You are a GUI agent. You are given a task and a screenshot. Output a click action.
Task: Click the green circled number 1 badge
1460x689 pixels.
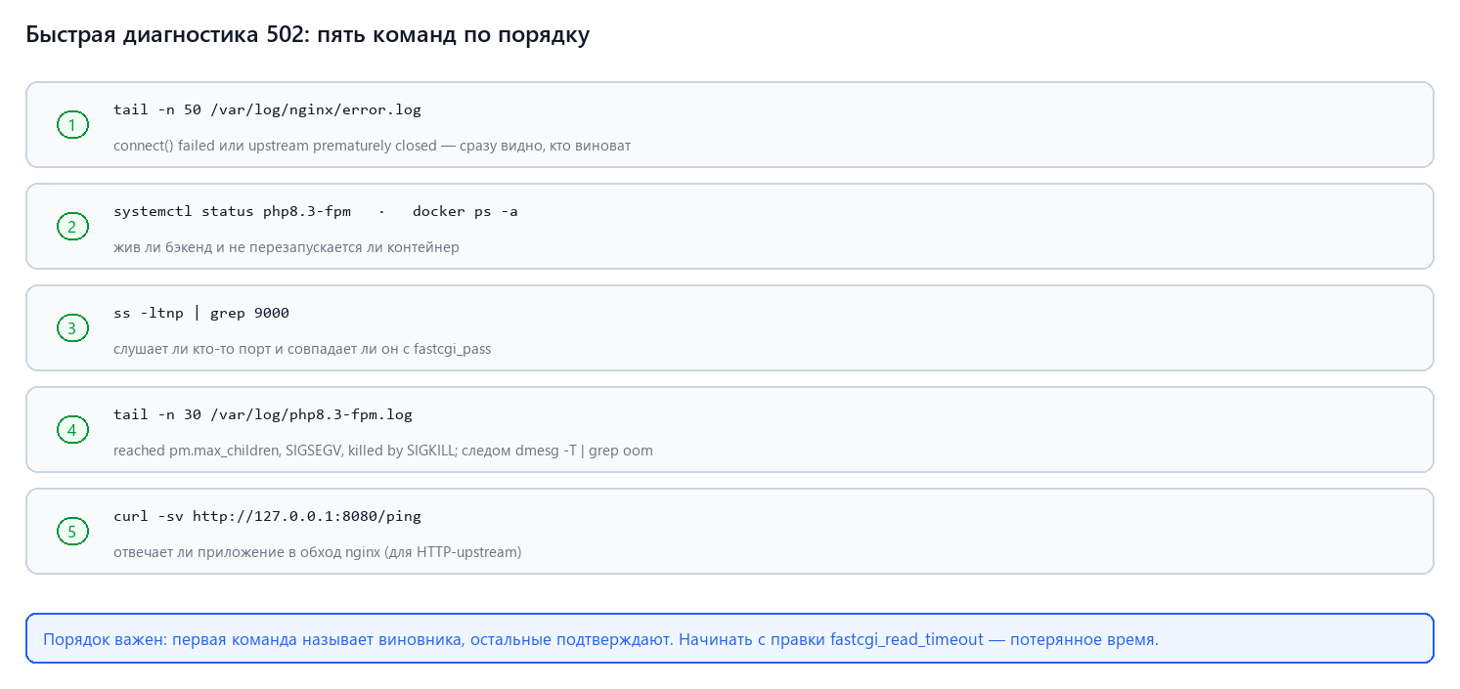(x=72, y=125)
